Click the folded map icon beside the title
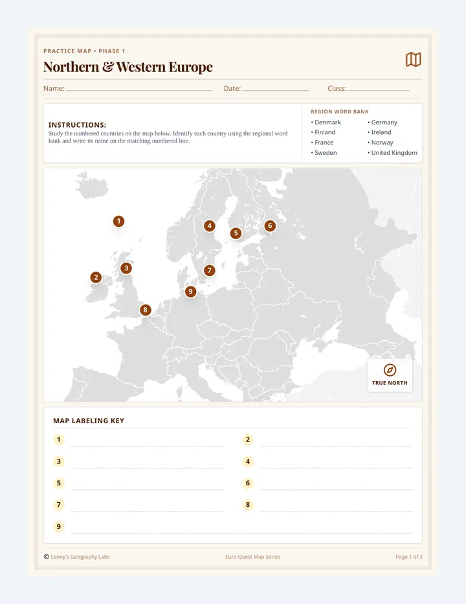 point(414,60)
